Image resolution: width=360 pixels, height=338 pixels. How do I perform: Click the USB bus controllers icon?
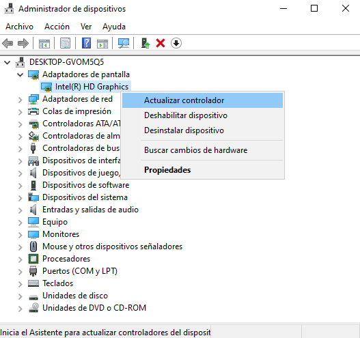click(x=33, y=148)
